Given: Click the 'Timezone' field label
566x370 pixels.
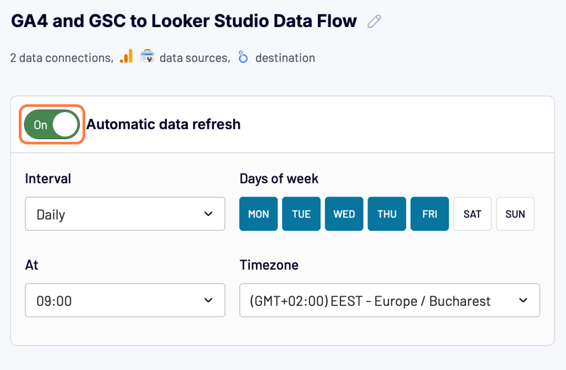Looking at the screenshot, I should [269, 265].
